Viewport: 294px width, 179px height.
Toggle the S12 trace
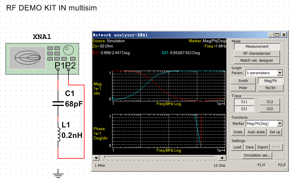pos(270,102)
